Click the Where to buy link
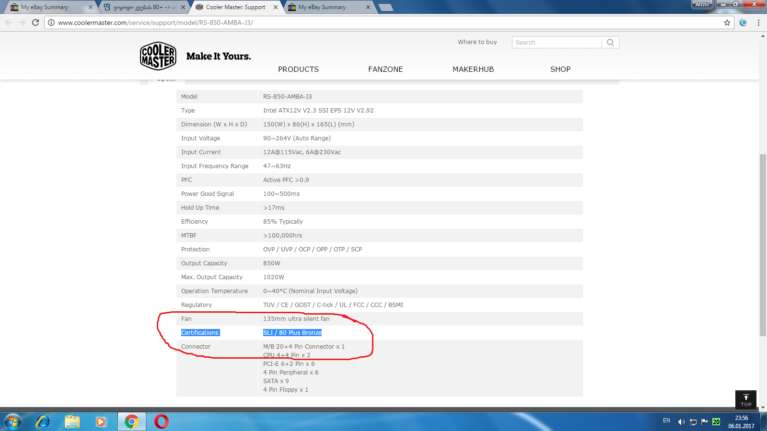Screen dimensions: 767x431 [477, 42]
